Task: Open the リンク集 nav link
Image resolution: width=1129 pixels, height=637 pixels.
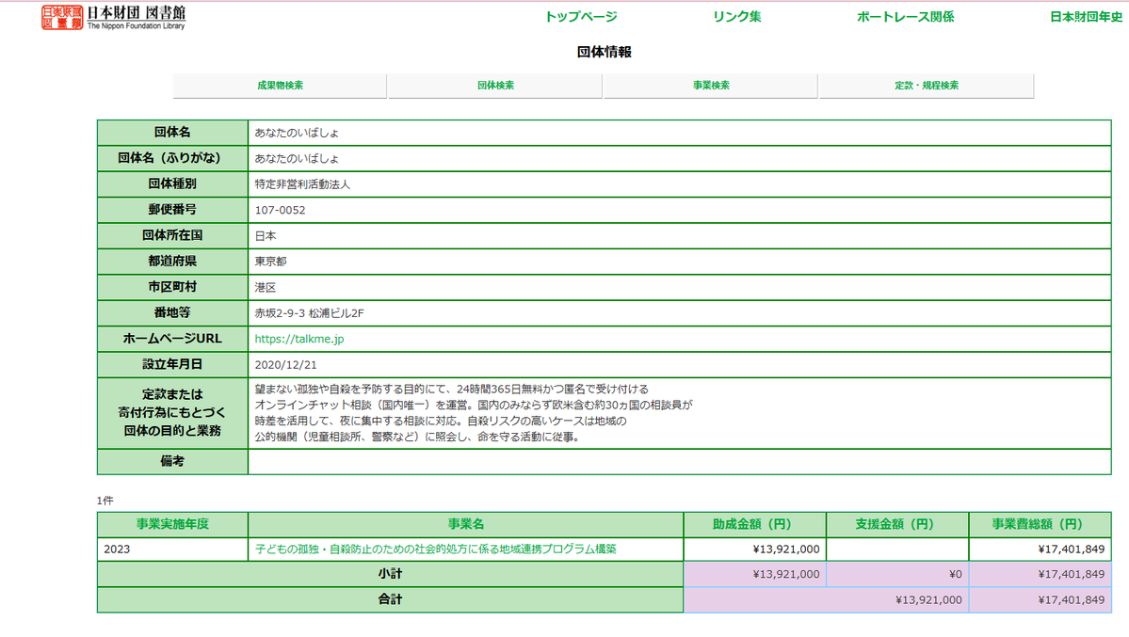Action: pos(736,17)
